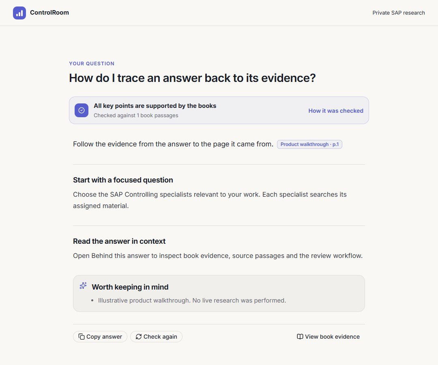Click the YOUR QUESTION label
The height and width of the screenshot is (365, 438).
pos(92,63)
